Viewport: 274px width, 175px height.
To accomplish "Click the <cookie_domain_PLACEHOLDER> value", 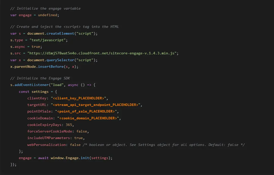I will (x=88, y=118).
